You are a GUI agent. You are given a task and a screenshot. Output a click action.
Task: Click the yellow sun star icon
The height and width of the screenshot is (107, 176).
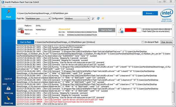point(103,18)
